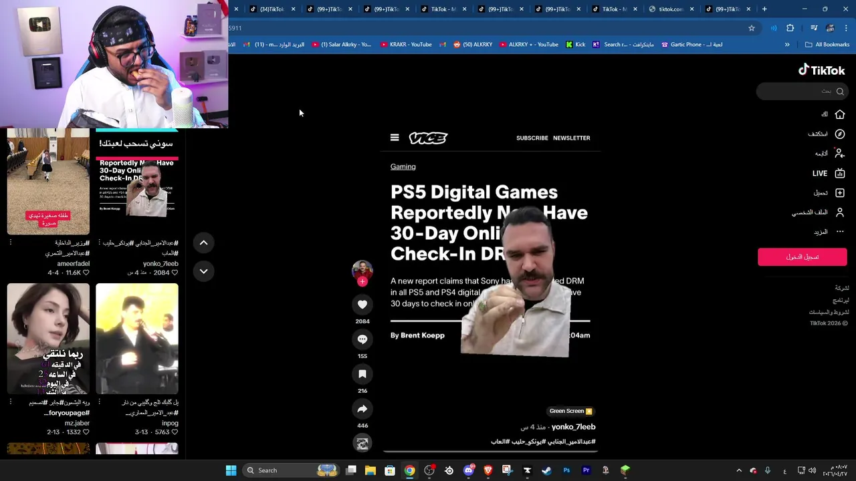Open options dots for inpog video

(99, 402)
